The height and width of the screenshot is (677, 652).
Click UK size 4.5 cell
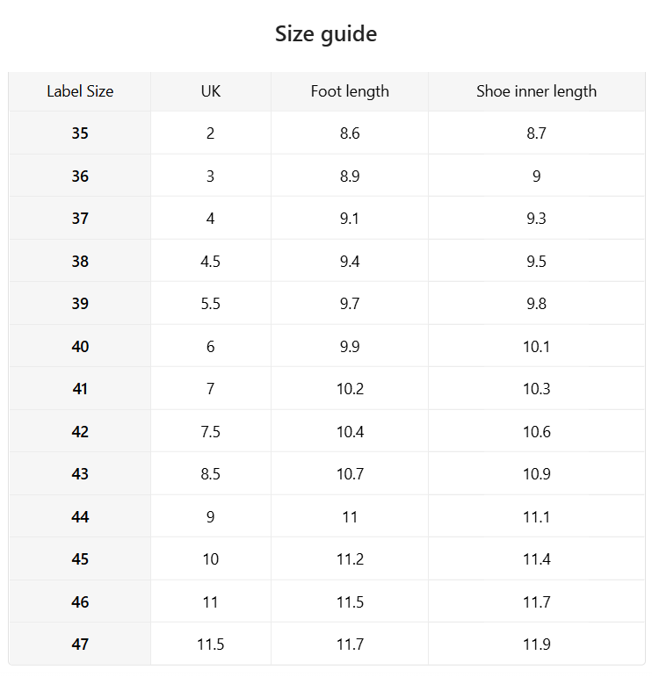(x=211, y=262)
